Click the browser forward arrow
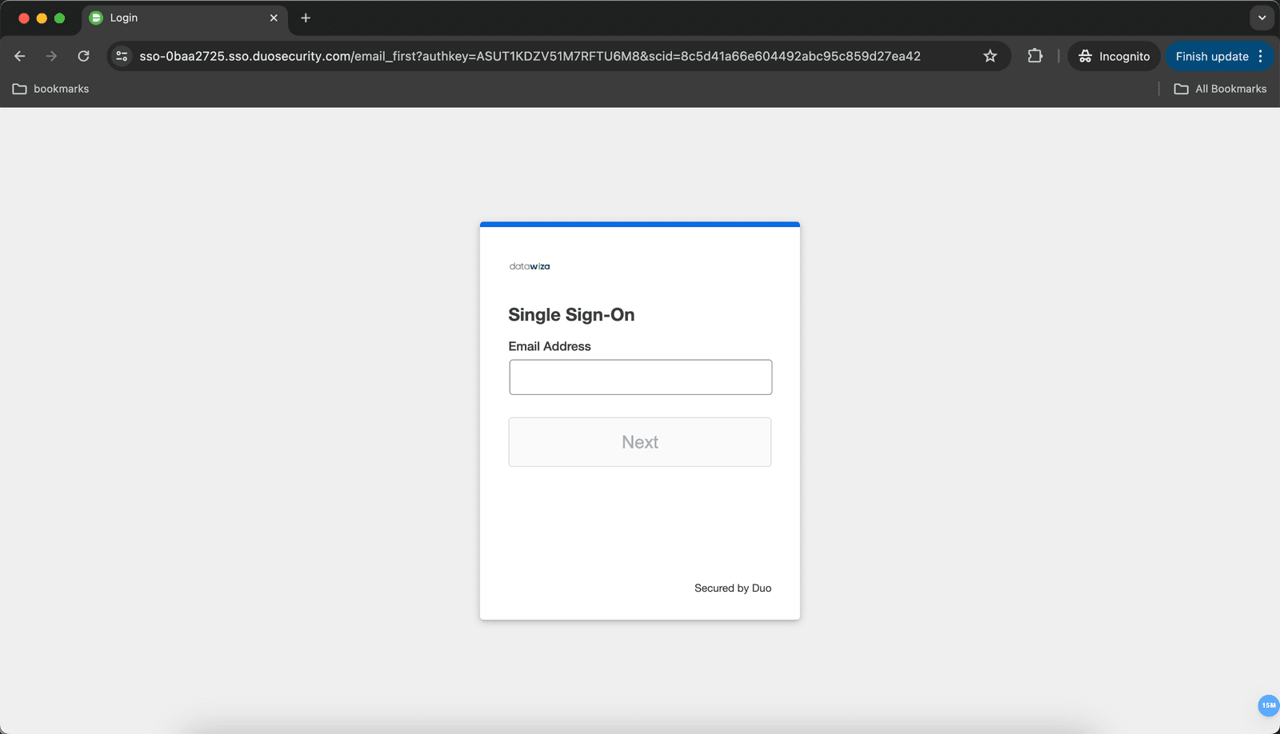Screen dimensions: 1280x734 click(51, 56)
